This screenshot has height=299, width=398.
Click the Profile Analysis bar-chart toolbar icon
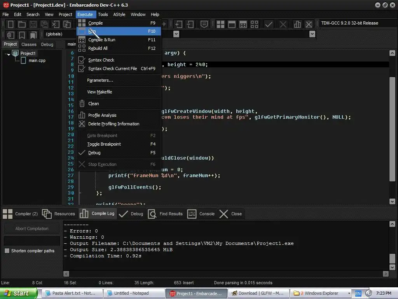coord(297,25)
